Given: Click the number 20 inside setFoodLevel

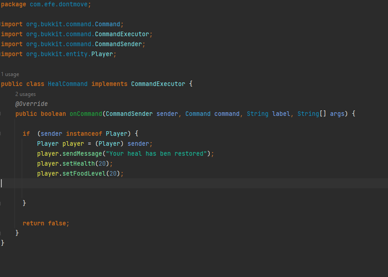Looking at the screenshot, I should click(113, 173).
